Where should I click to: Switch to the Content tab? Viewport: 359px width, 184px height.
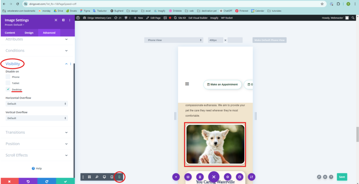(x=10, y=33)
